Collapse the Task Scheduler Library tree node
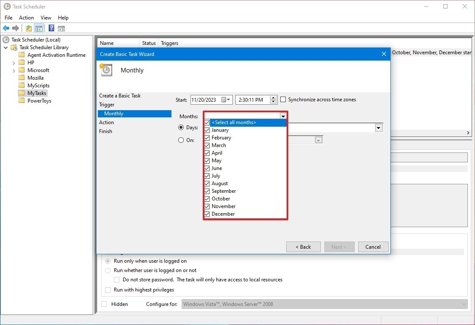 (6, 47)
